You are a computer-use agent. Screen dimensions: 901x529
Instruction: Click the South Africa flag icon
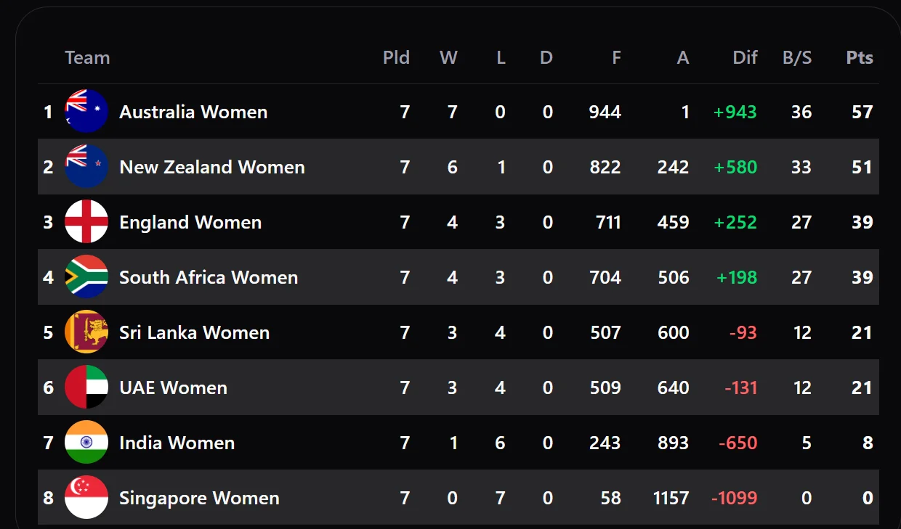click(86, 277)
